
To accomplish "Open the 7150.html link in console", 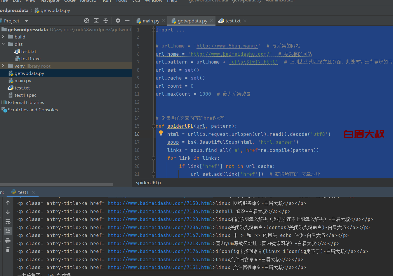I will click(160, 203).
